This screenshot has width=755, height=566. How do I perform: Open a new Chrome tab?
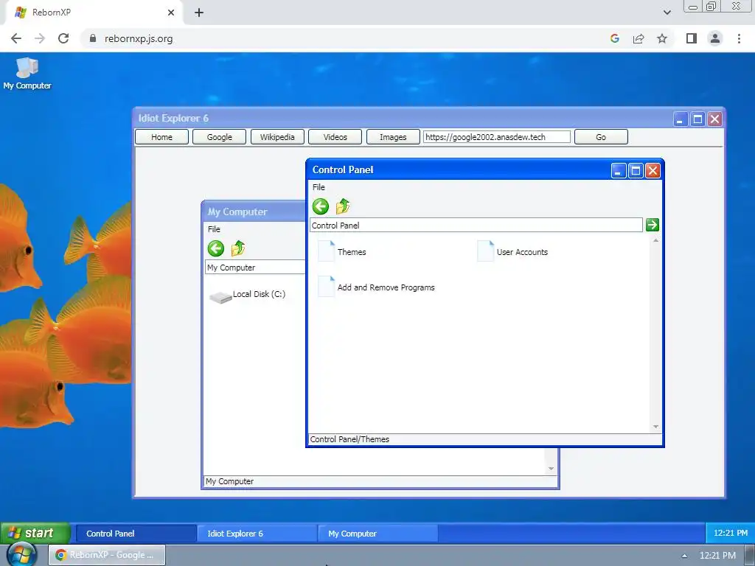[199, 13]
